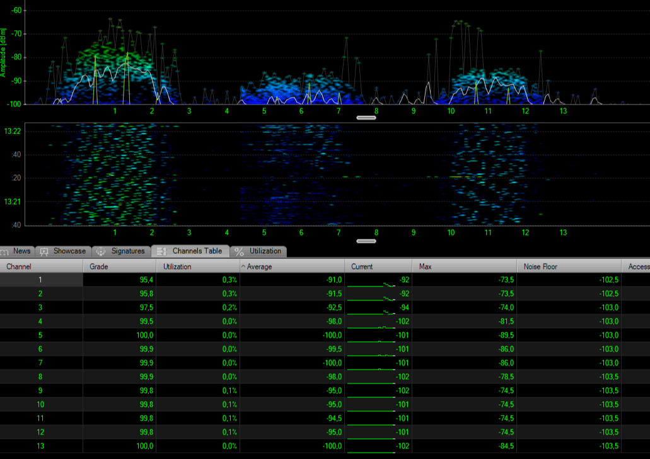The width and height of the screenshot is (650, 459).
Task: Select channel 8 in the Channel column
Action: 42,377
